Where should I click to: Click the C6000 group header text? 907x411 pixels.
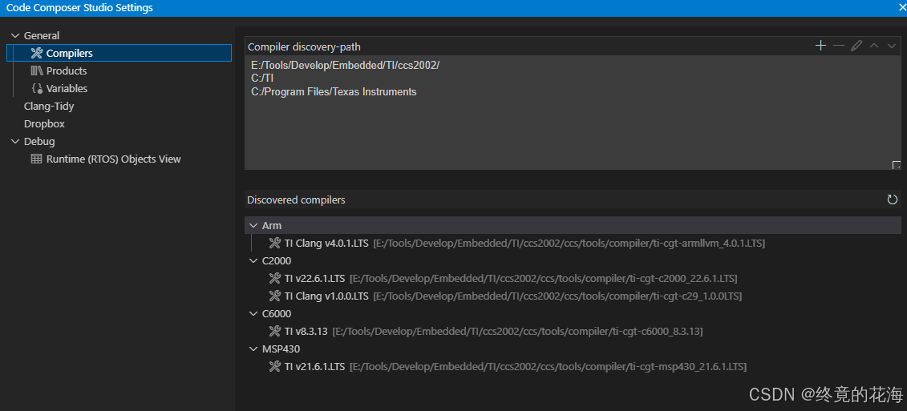click(277, 314)
